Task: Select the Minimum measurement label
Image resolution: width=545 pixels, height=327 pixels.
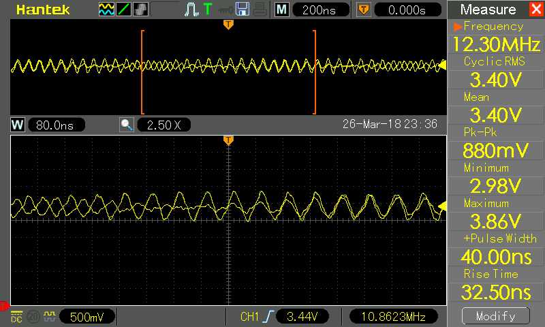Action: [x=486, y=168]
